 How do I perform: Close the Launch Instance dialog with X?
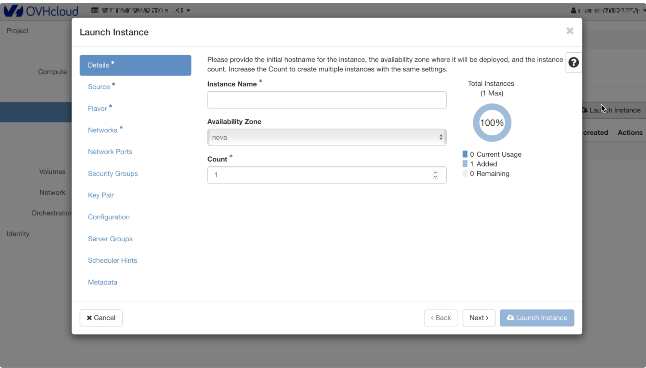[x=570, y=31]
